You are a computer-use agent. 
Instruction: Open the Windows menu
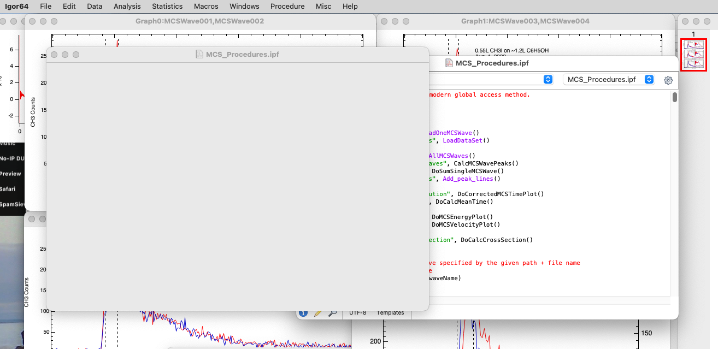(244, 7)
